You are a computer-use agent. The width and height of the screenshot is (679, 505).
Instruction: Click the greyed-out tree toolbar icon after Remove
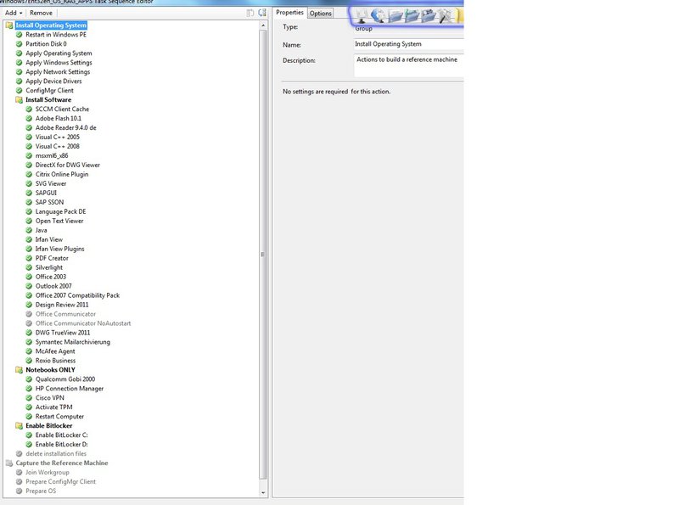point(250,13)
